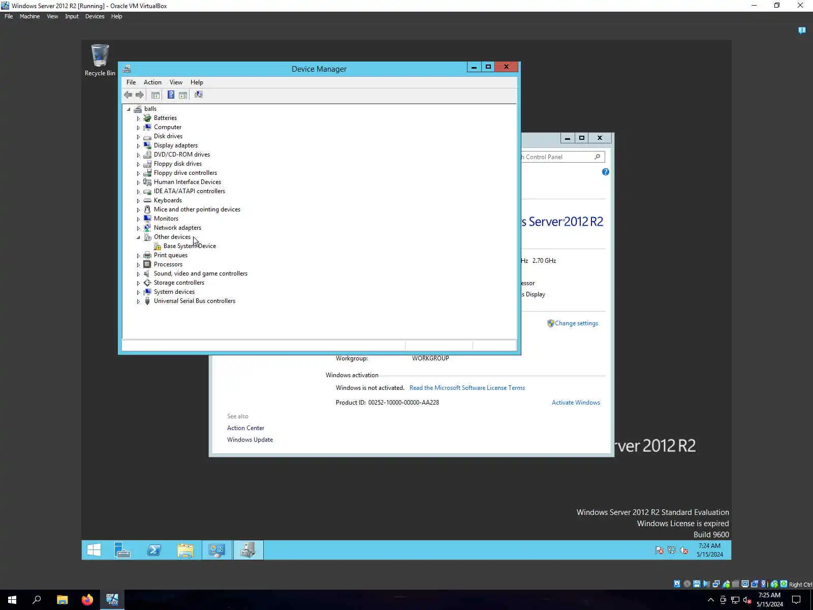Collapse the balls root node
The height and width of the screenshot is (610, 813).
129,109
